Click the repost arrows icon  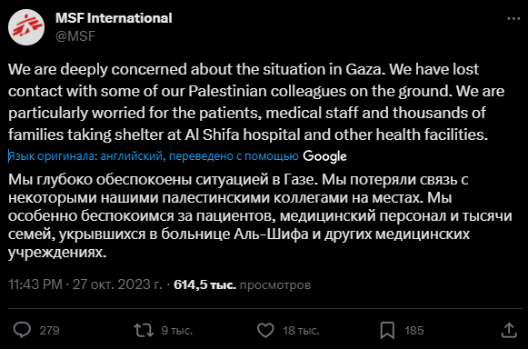click(144, 330)
